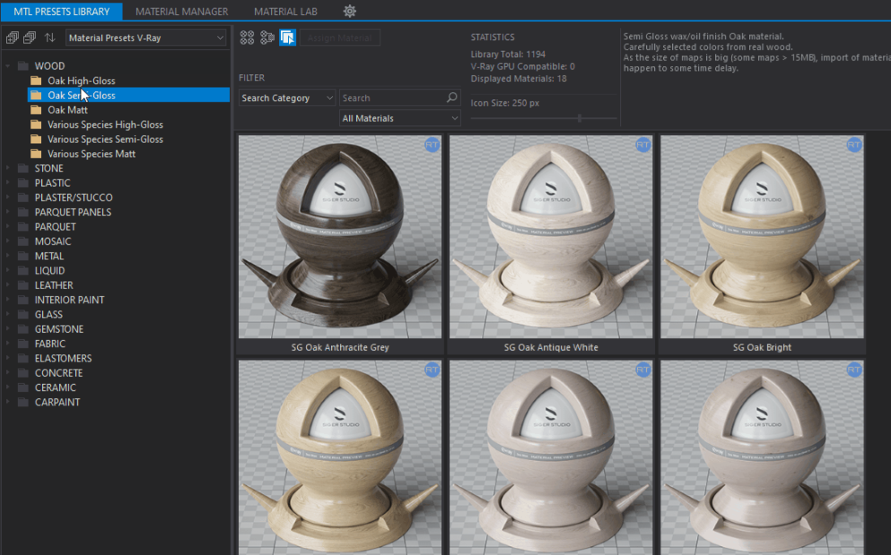This screenshot has width=891, height=555.
Task: Select the Oak Semi-Gloss folder row
Action: coord(128,95)
